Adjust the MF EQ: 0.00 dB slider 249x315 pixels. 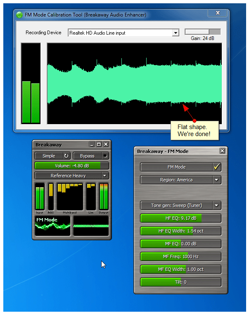point(180,244)
